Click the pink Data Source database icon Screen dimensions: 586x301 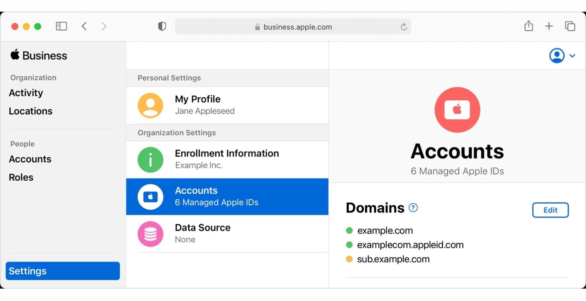tap(150, 234)
